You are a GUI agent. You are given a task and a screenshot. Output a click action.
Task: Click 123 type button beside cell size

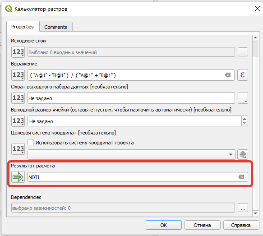[x=18, y=121]
